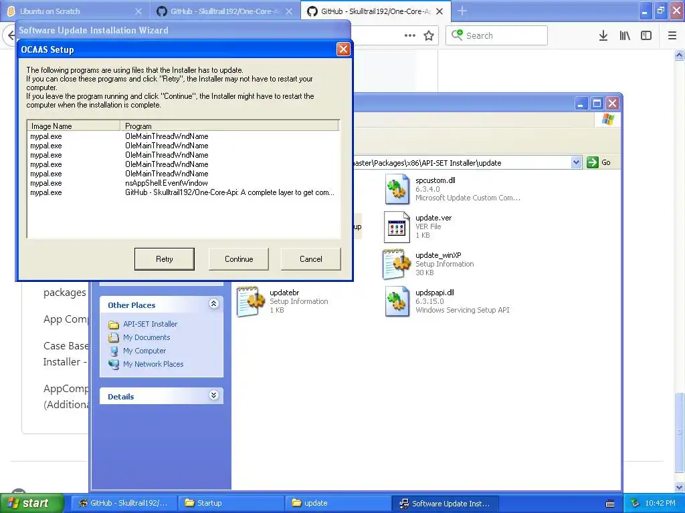
Task: Click the Explorer address path field
Action: 461,163
